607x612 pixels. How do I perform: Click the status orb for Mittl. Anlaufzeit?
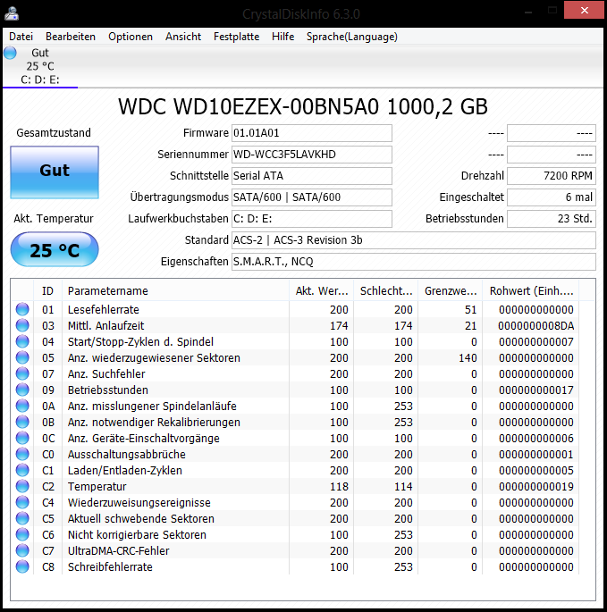tap(22, 325)
